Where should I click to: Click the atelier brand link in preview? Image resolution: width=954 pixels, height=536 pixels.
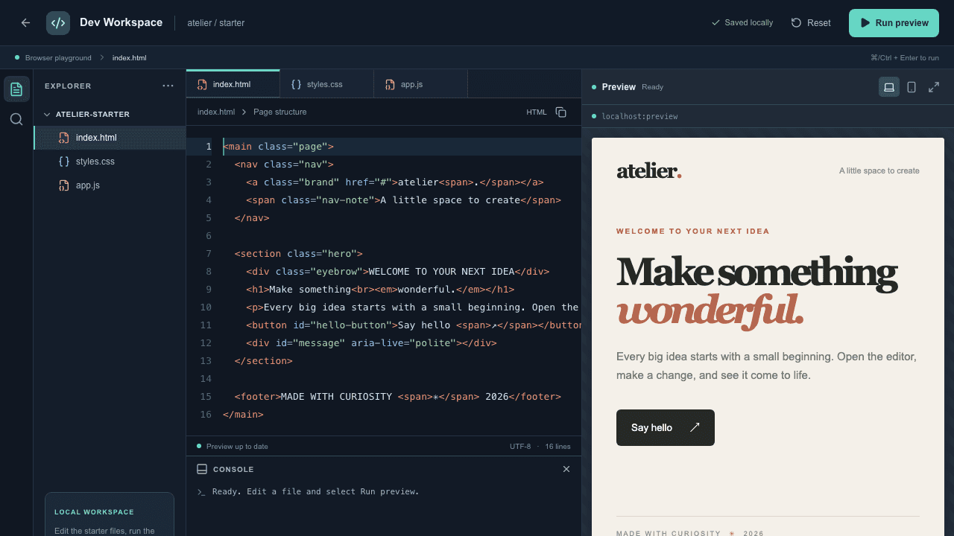(x=649, y=171)
